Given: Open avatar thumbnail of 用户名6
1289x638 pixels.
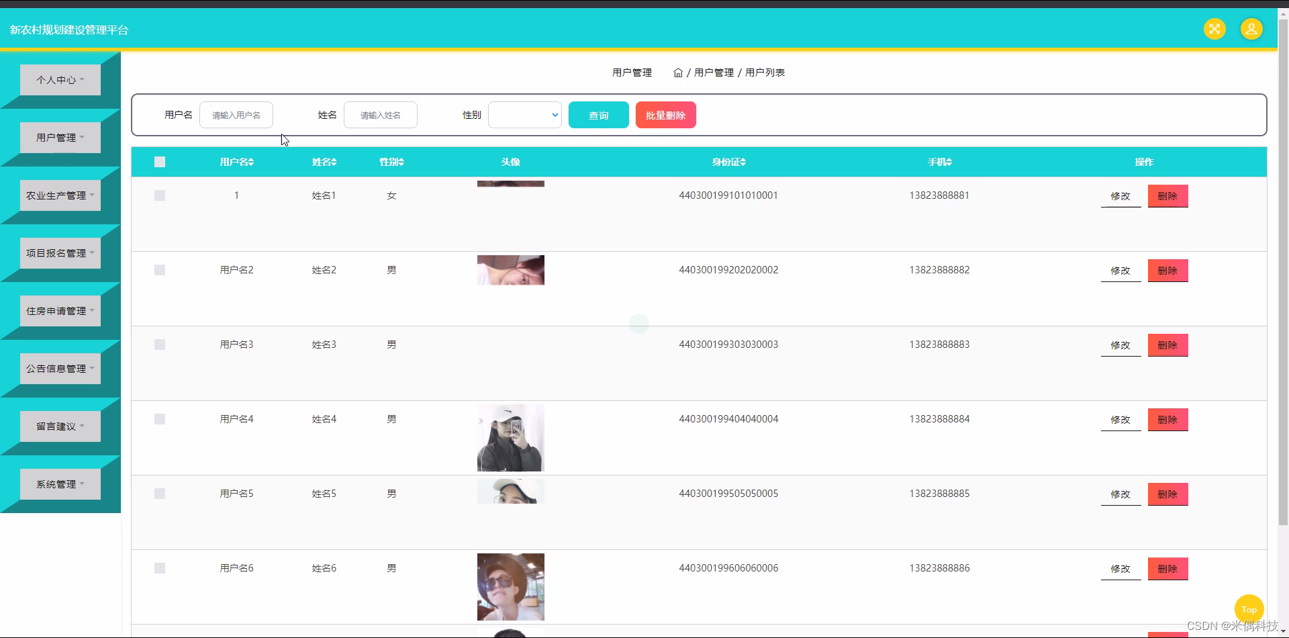Looking at the screenshot, I should click(511, 587).
